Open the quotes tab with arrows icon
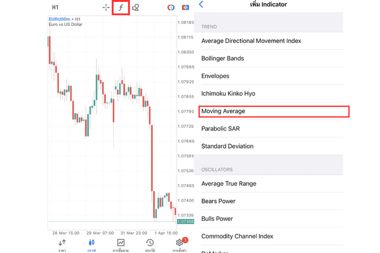 (x=62, y=244)
